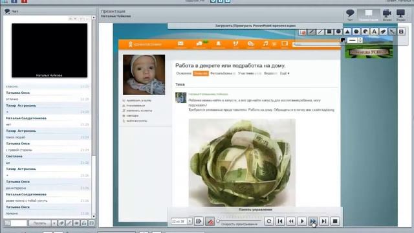Open the Video tab in group

(x=270, y=73)
